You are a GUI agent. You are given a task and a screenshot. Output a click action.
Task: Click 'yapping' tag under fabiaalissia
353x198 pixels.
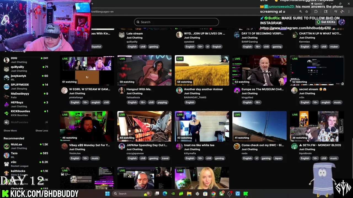pos(162,102)
